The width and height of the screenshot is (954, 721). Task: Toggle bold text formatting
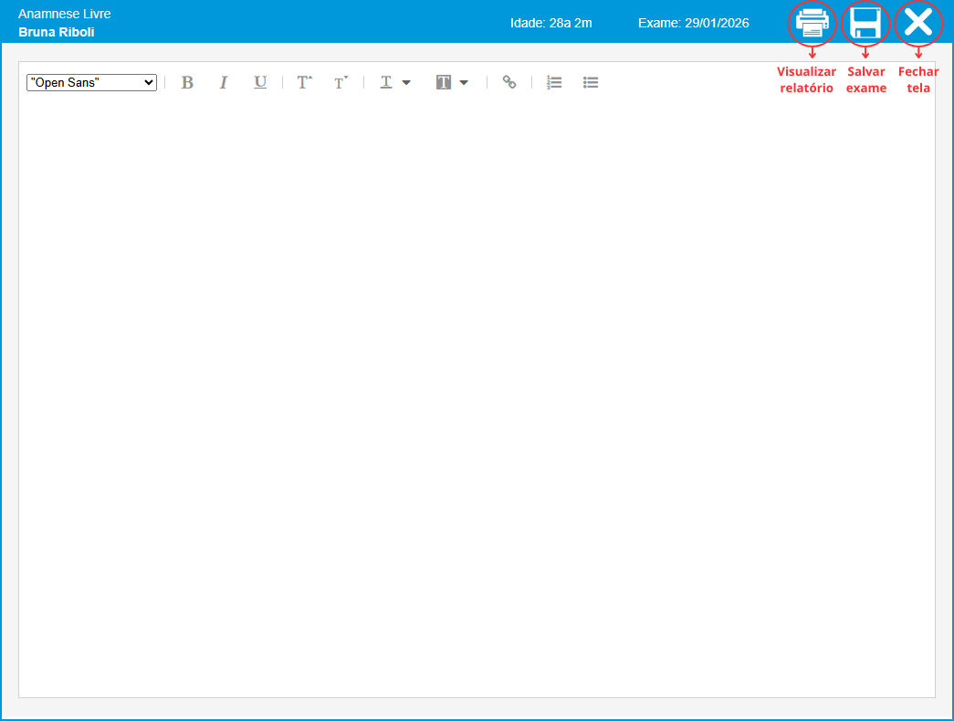pyautogui.click(x=187, y=82)
